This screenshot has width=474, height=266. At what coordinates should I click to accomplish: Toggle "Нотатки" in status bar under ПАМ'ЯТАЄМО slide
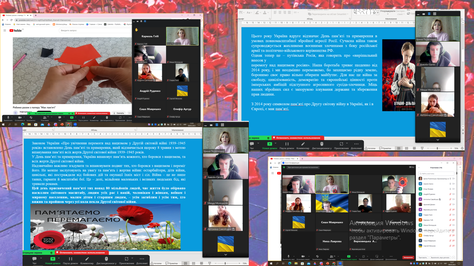tap(156, 264)
